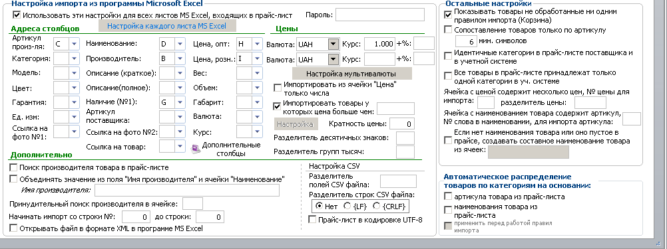Enable open file in XML format checkbox

pos(13,228)
